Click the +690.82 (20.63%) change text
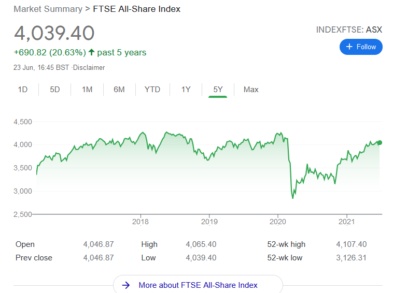 50,52
